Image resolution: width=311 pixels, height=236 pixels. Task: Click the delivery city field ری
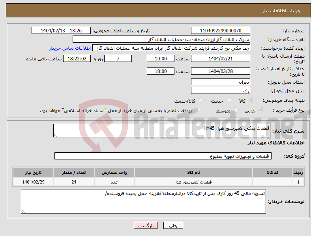pos(221,91)
